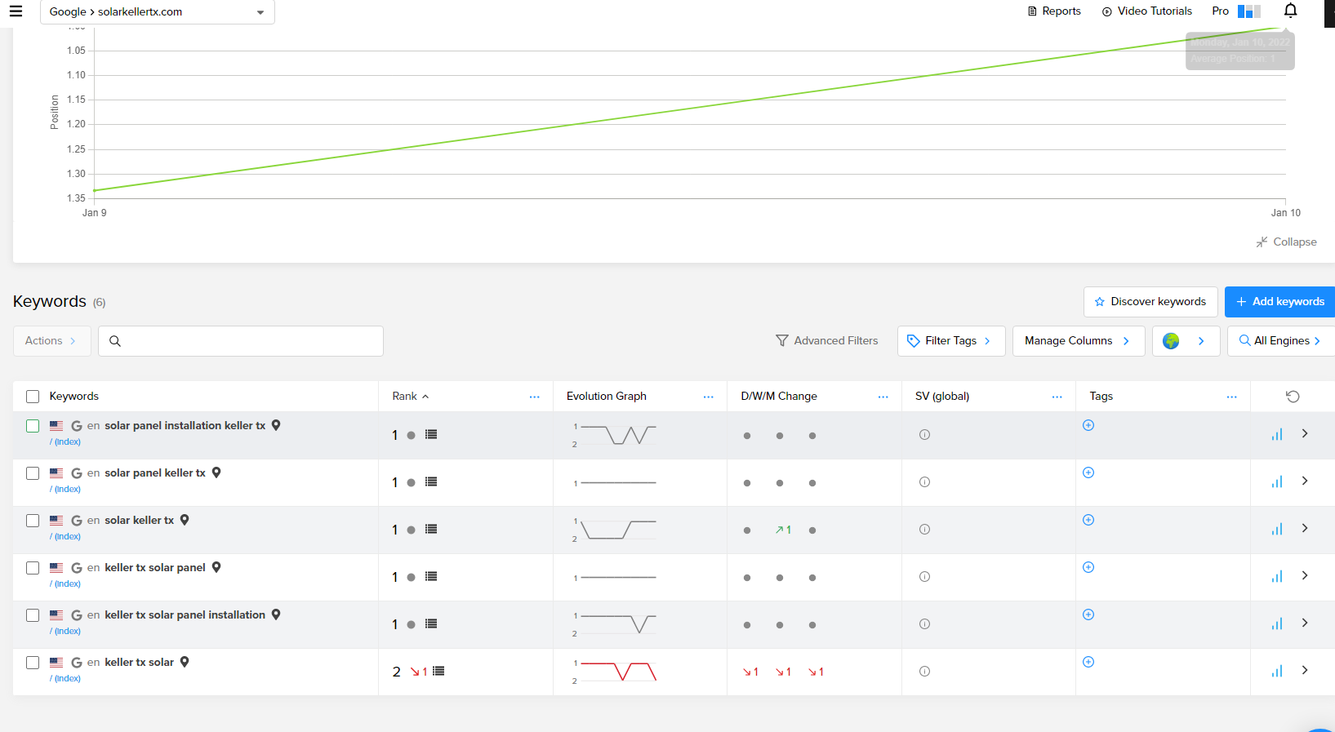Expand details for keller tx solar row
The image size is (1335, 732).
1305,671
